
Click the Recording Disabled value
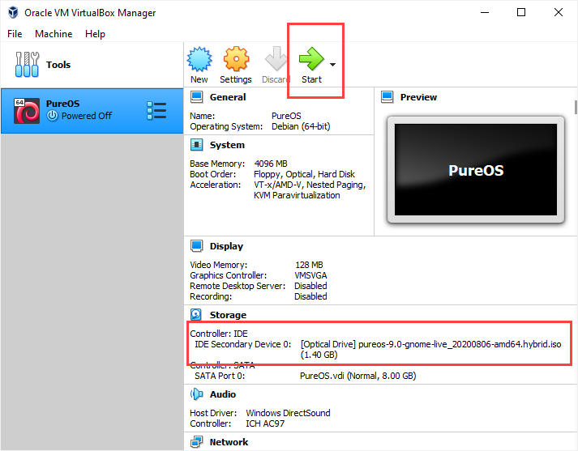[x=310, y=296]
